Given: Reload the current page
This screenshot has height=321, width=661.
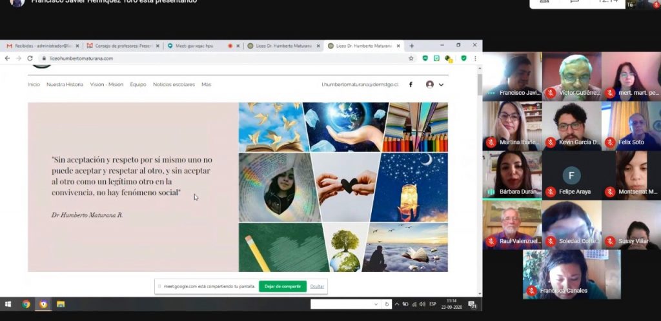Looking at the screenshot, I should click(x=30, y=59).
